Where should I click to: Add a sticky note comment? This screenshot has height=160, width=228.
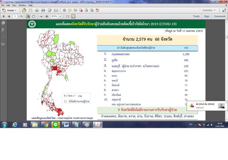tap(70, 10)
